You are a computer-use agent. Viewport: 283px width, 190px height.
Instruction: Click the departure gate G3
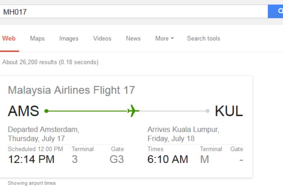point(117,159)
